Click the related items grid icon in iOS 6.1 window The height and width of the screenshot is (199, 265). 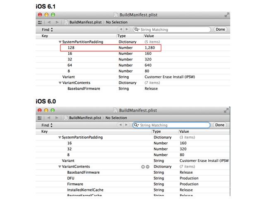40,22
